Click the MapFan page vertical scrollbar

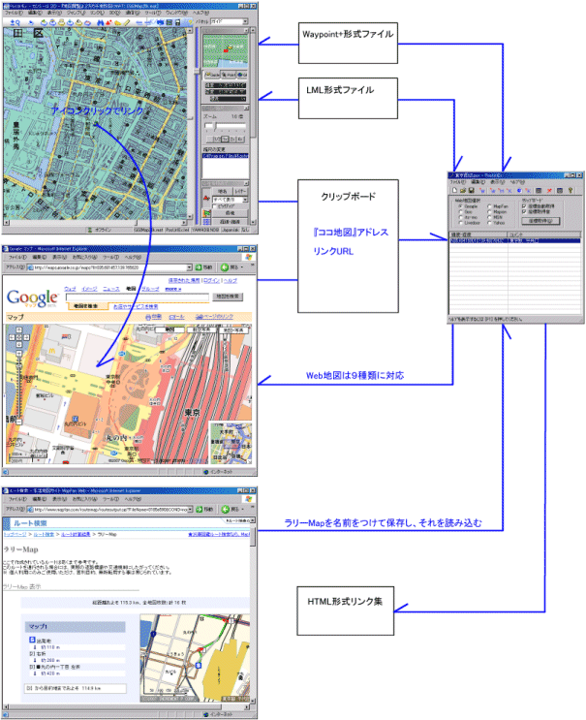pyautogui.click(x=253, y=610)
